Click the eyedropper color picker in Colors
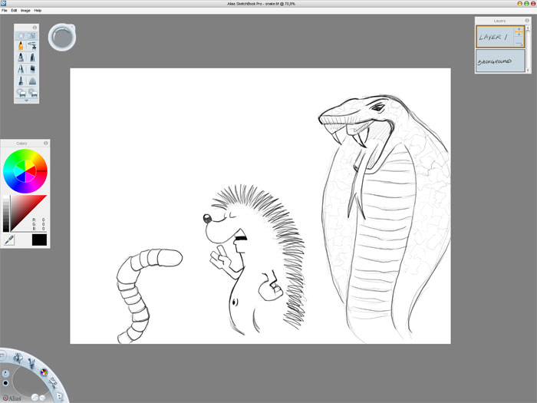 [x=7, y=240]
